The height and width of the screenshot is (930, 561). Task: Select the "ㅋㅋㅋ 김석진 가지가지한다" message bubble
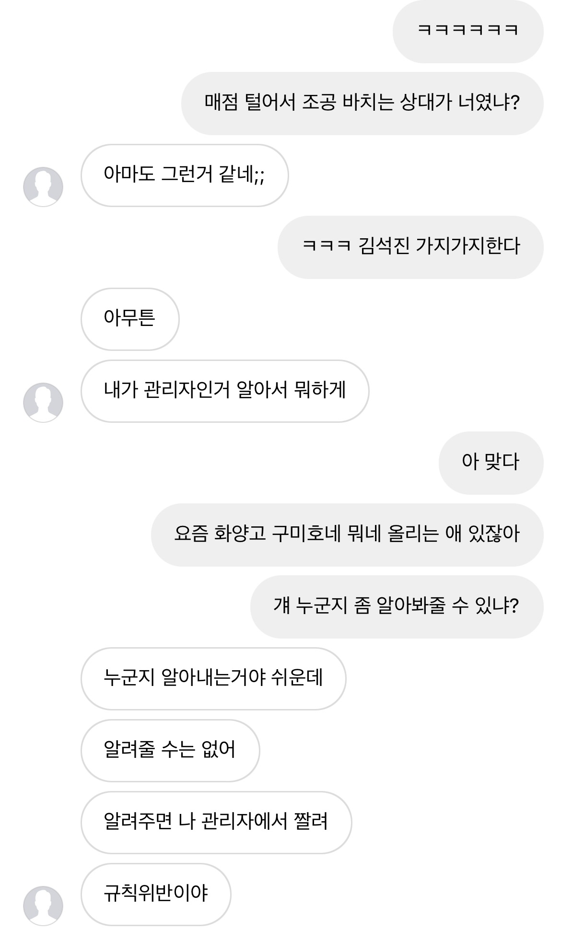coord(410,247)
